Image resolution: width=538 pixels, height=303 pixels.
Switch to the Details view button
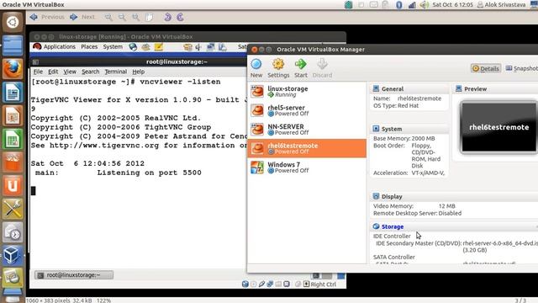pos(486,68)
